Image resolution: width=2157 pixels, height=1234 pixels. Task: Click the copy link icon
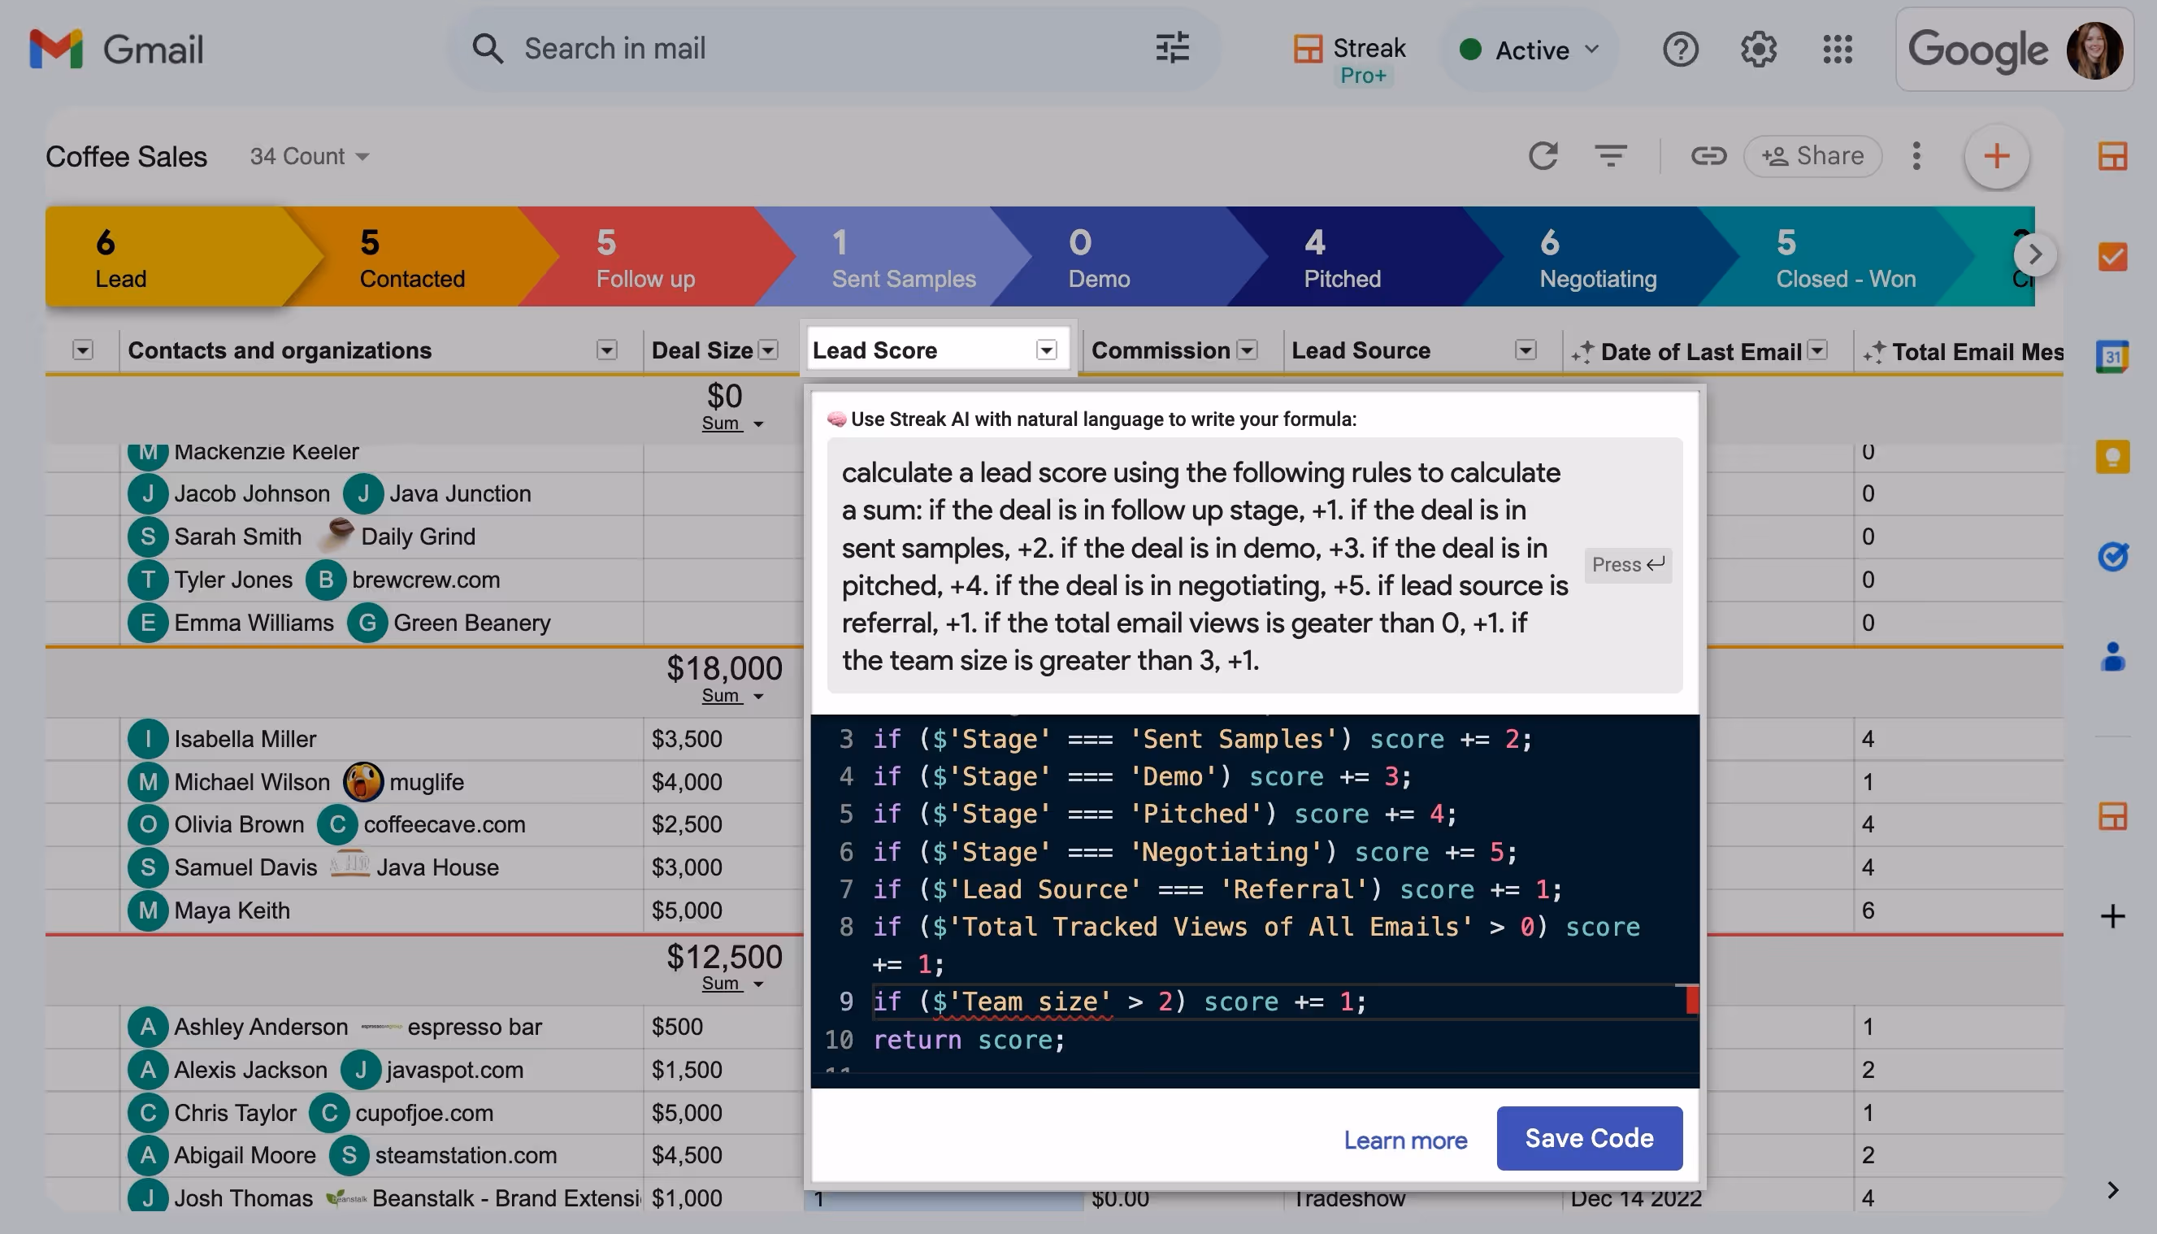1708,156
